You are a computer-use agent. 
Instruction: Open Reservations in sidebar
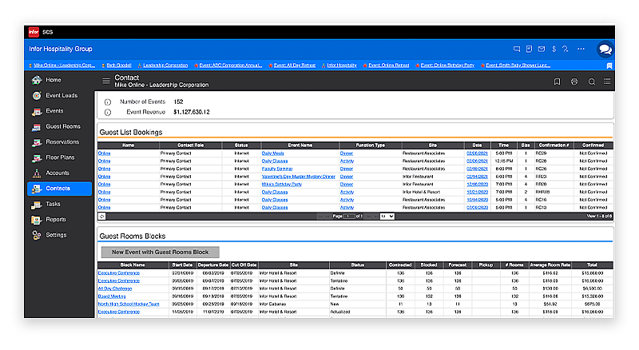tap(59, 142)
